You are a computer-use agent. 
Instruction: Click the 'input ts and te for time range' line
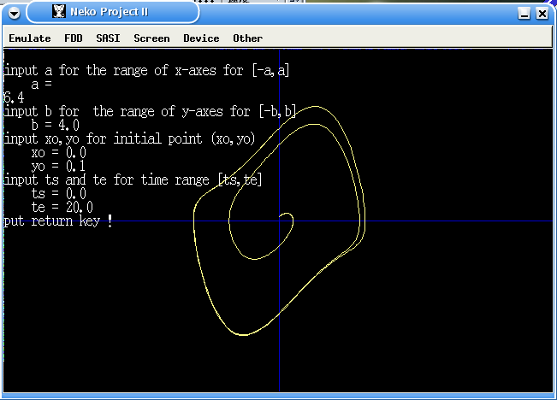point(133,179)
